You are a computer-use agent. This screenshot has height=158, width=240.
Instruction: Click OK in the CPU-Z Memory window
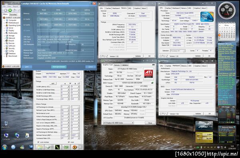149,56
